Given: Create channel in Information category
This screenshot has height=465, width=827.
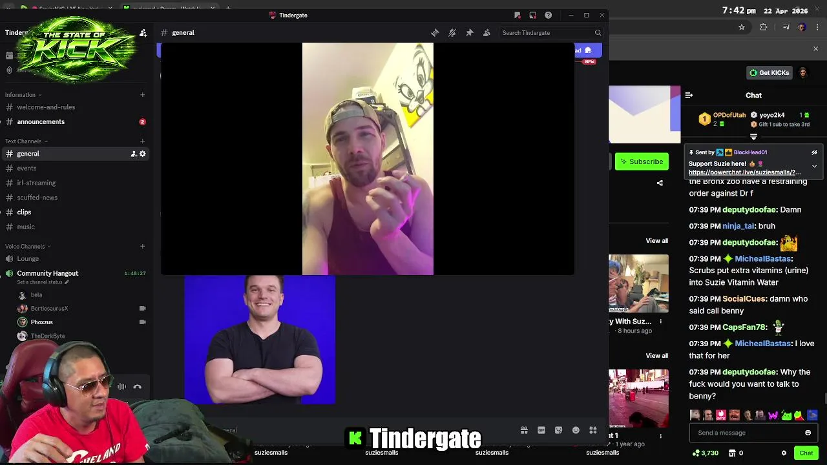Looking at the screenshot, I should click(142, 95).
